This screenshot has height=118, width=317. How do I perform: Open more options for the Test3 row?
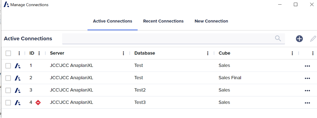(x=307, y=103)
